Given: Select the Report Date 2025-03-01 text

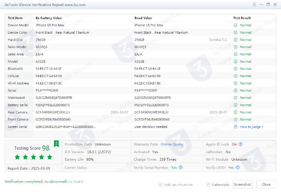Looking at the screenshot, I should coord(29,168).
